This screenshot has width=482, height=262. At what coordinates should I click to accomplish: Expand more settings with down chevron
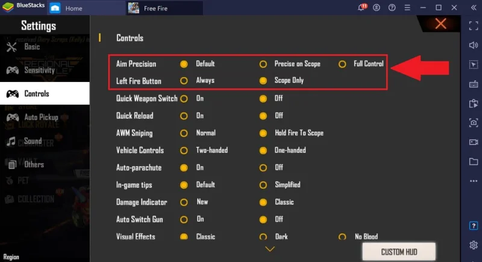click(x=270, y=249)
